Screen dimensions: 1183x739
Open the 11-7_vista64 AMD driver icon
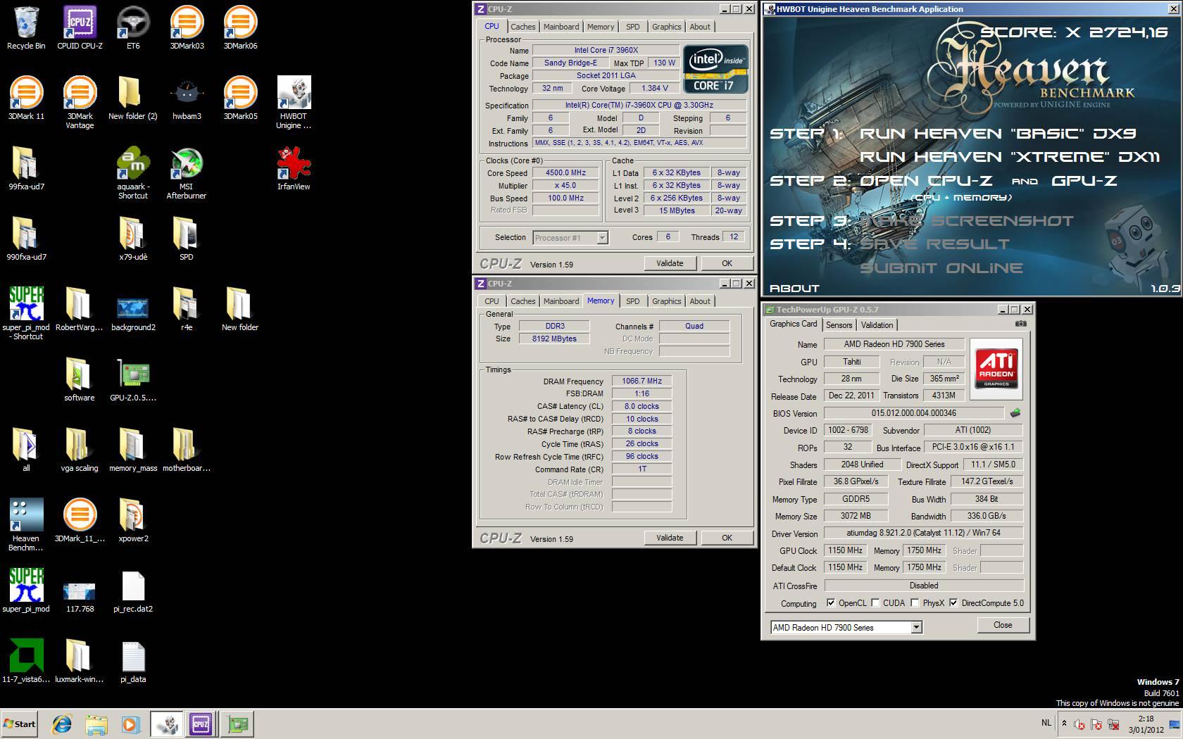tap(26, 662)
